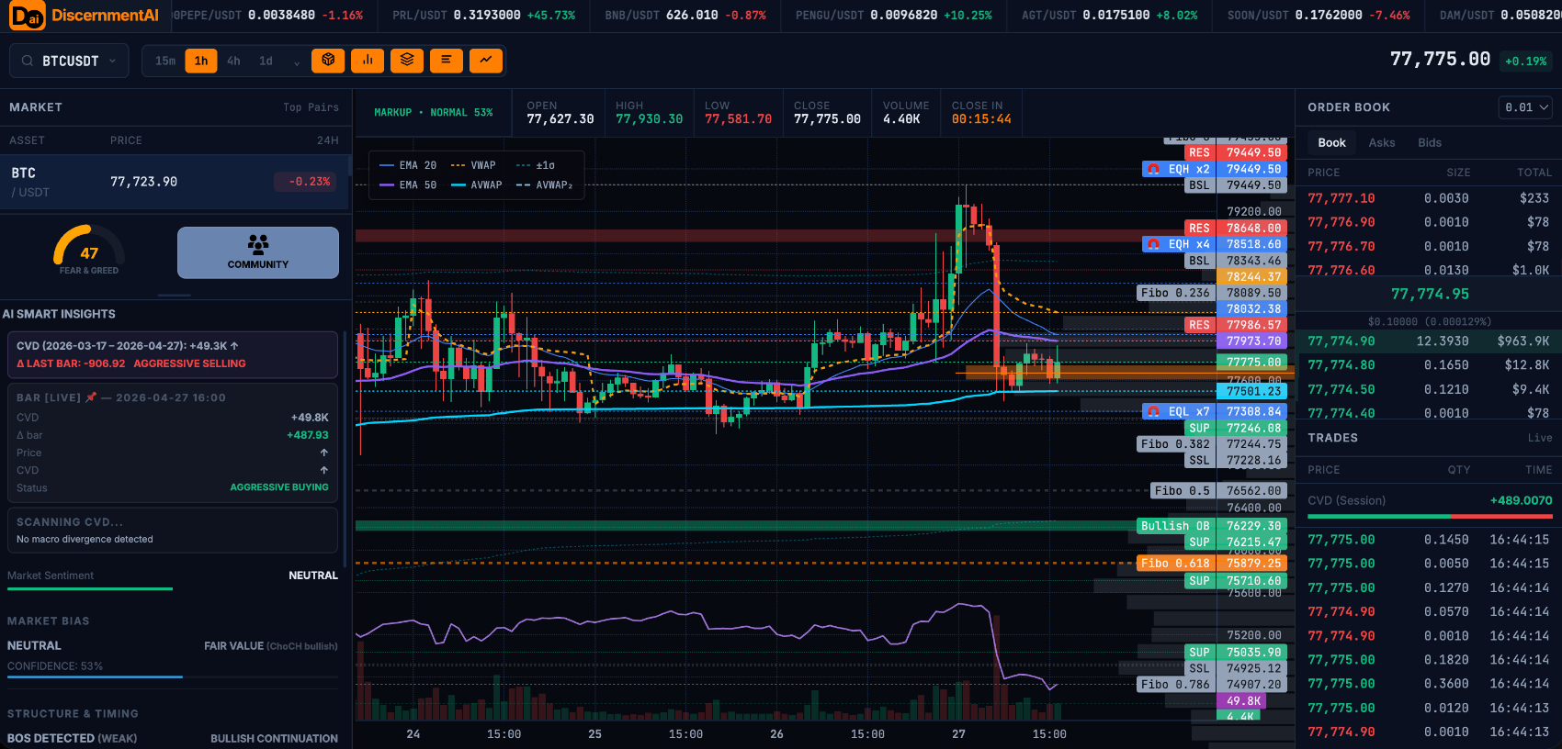Click the Top Pairs link
Screen dimensions: 1562x749
coord(311,107)
